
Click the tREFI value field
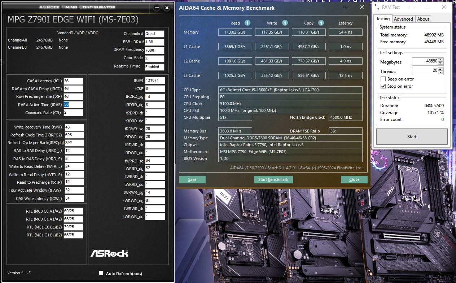[x=155, y=80]
